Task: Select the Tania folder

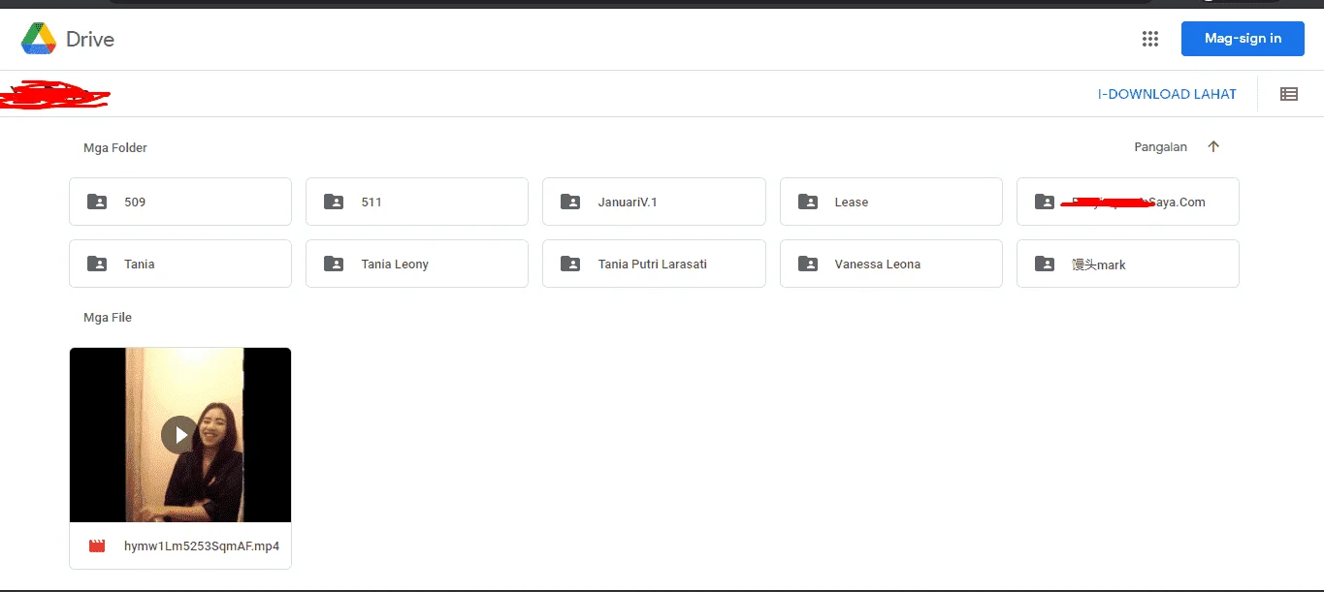Action: pyautogui.click(x=180, y=264)
